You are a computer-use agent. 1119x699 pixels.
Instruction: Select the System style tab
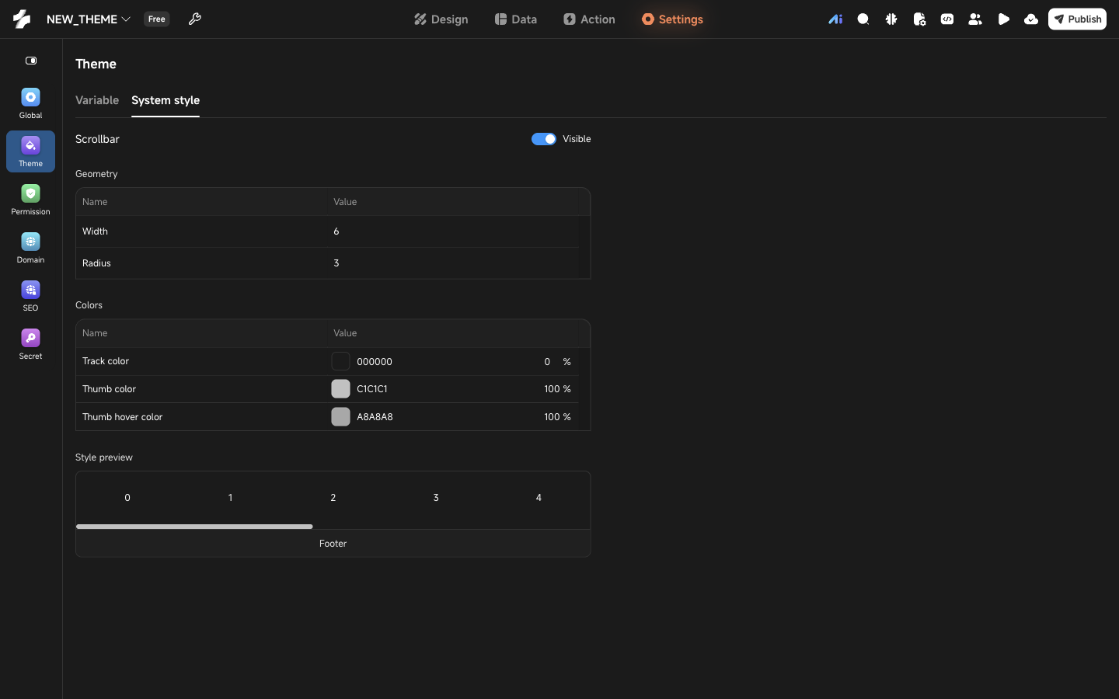click(166, 100)
